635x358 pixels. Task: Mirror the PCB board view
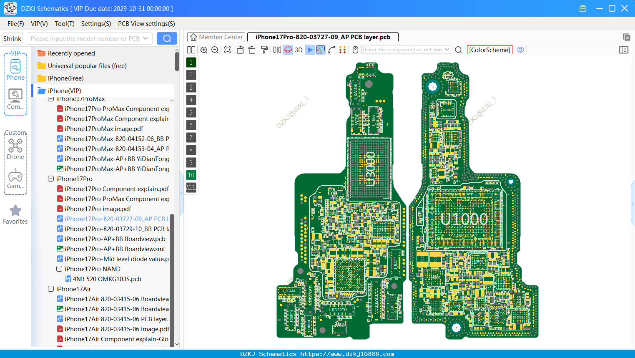(x=277, y=50)
